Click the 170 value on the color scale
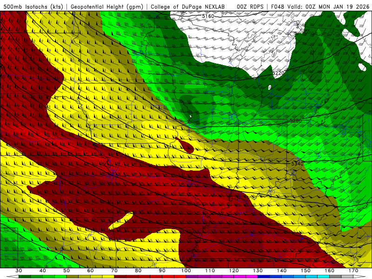The width and height of the screenshot is (372, 279). (353, 271)
